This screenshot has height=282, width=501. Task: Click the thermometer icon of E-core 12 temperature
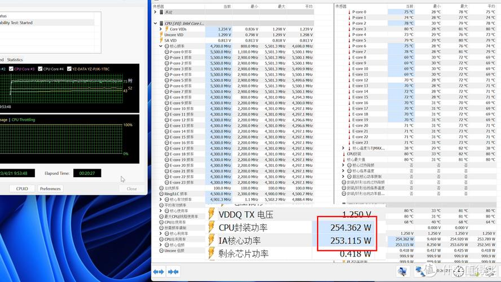(349, 80)
